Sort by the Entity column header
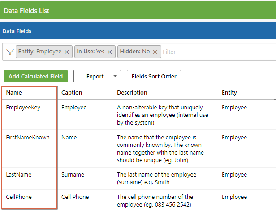 (x=229, y=93)
